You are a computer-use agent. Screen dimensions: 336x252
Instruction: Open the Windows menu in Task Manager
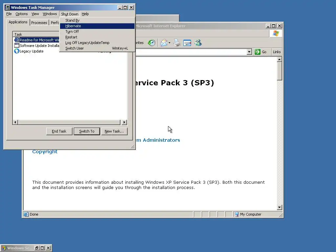tap(50, 14)
